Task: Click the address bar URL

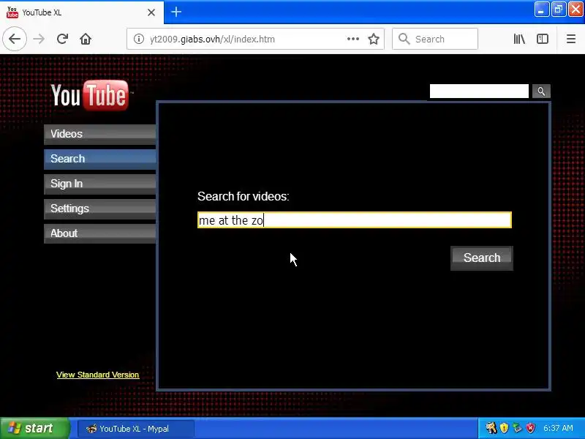Action: (x=212, y=39)
